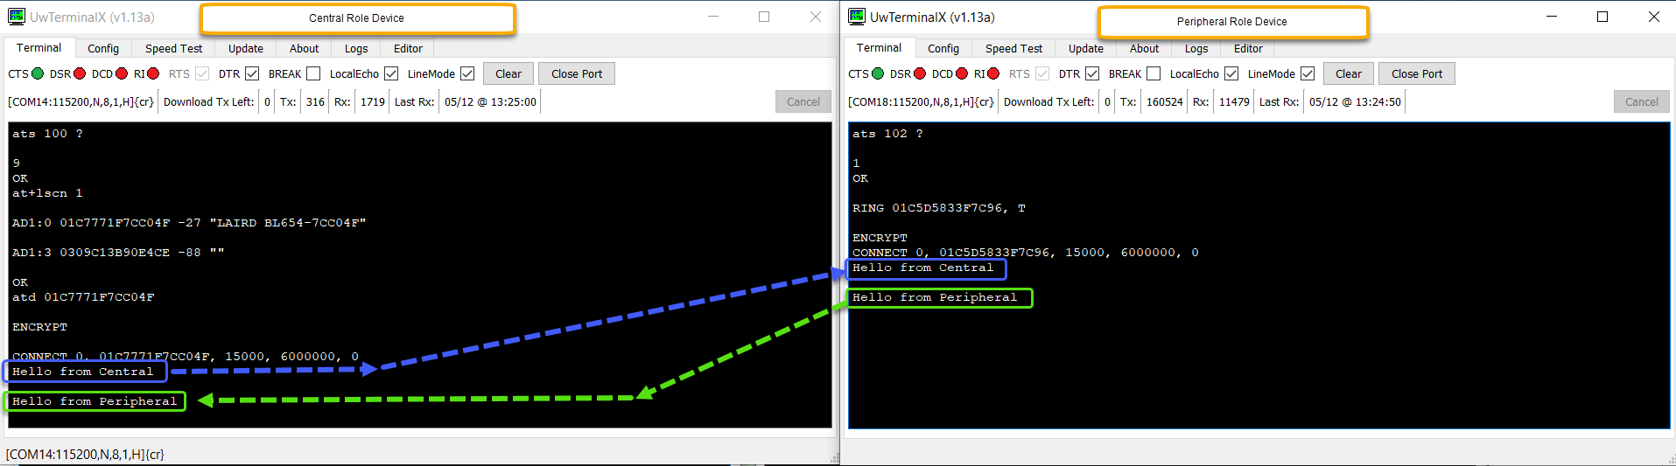
Task: Click AD1:3 0309C13B90E4CE advert line in Central terminal
Action: [118, 253]
